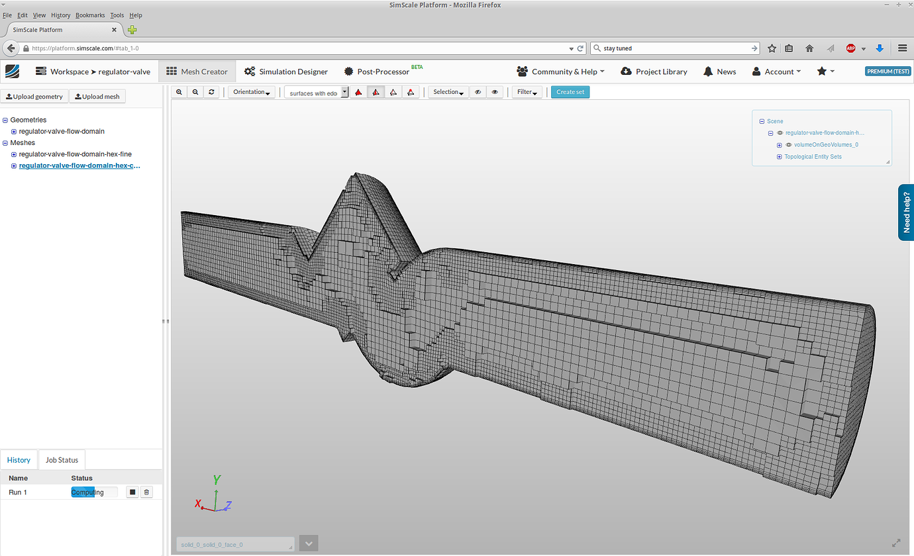Open the Mesh Creator workspace
Viewport: 914px width, 556px height.
[x=197, y=71]
